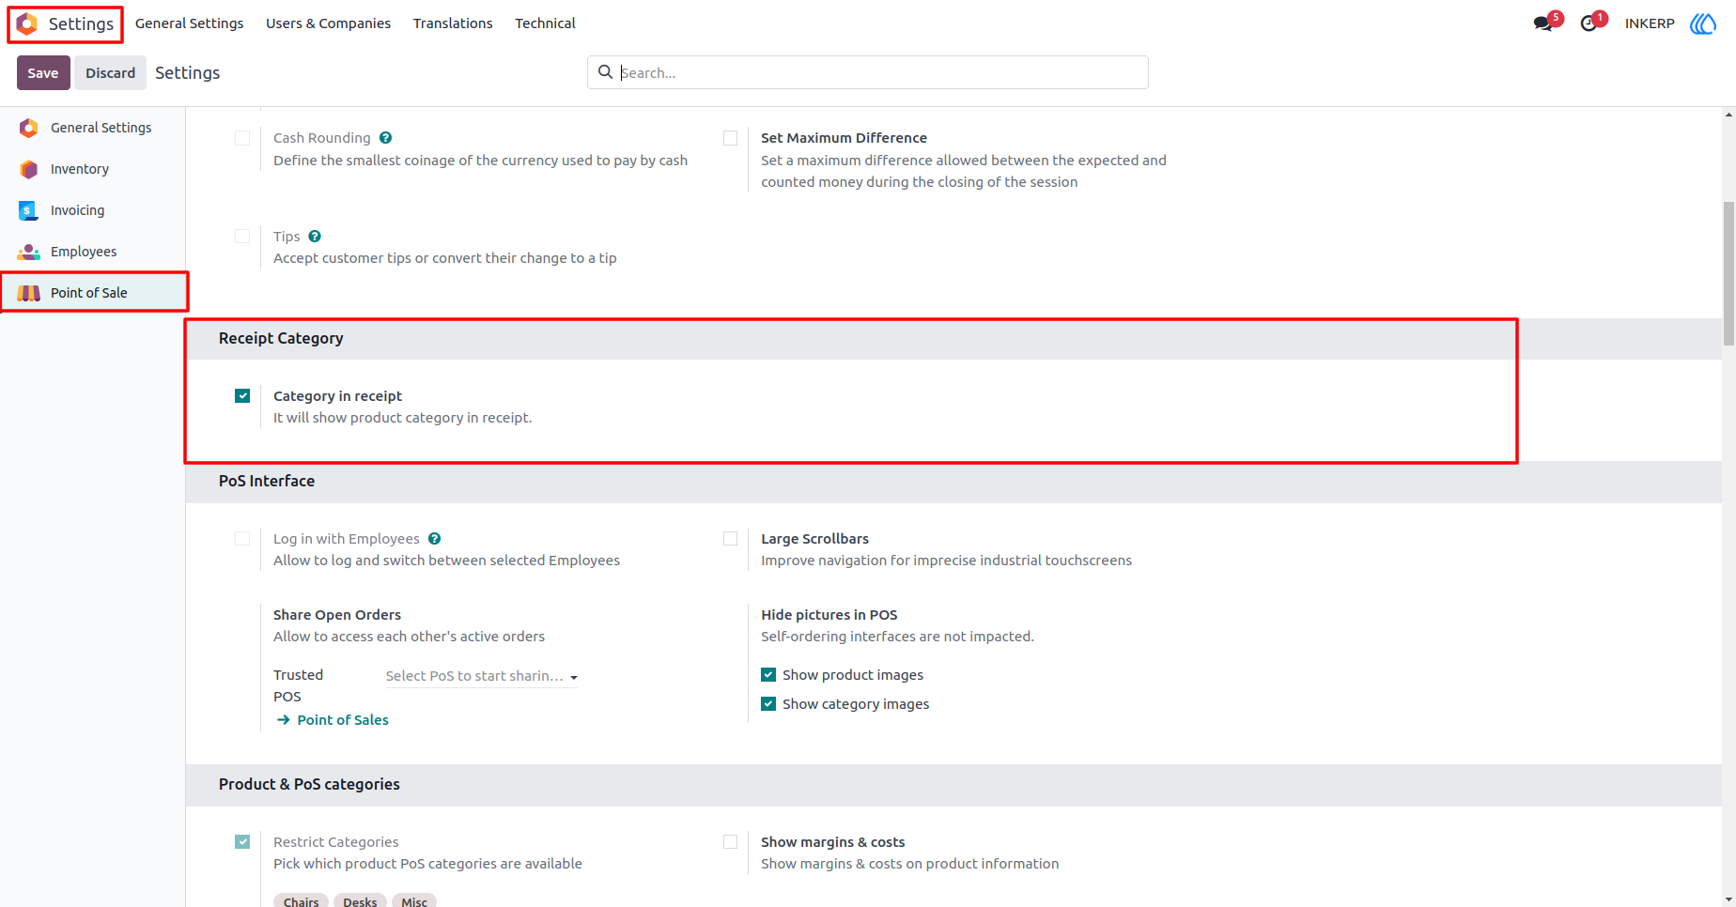Click the Discard button
The height and width of the screenshot is (907, 1736).
[x=111, y=73]
